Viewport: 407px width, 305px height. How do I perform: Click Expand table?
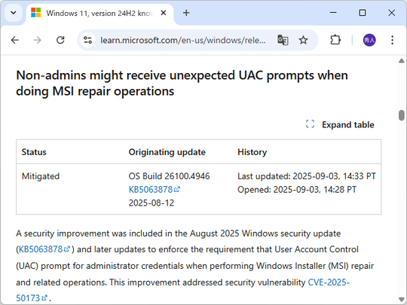pos(340,125)
